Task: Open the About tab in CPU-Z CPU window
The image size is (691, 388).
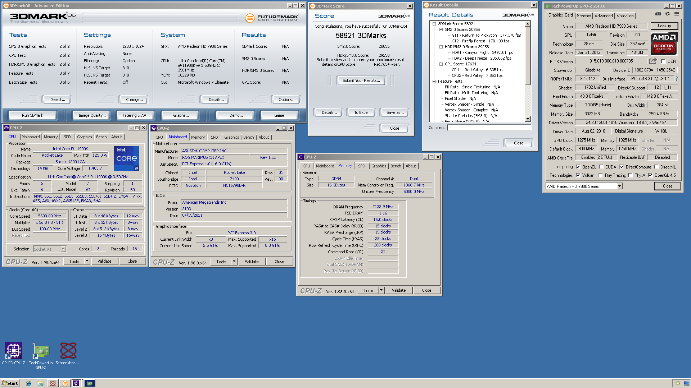Action: (x=116, y=137)
